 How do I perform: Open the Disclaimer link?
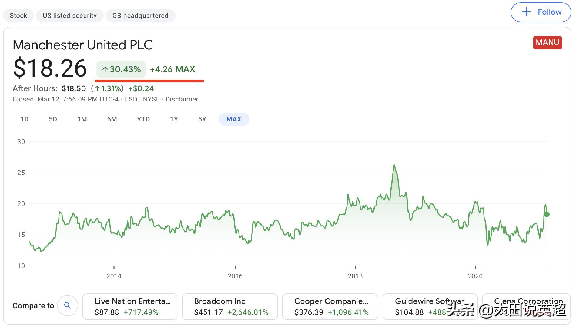(x=182, y=99)
